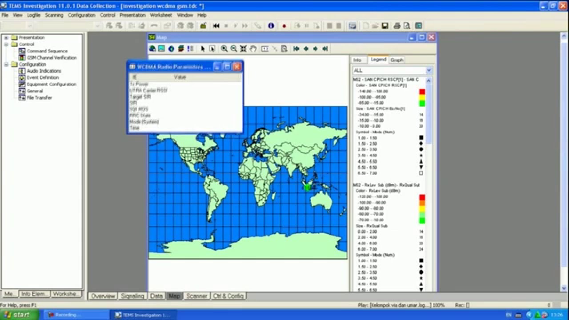Click the last green arrow on Map toolbar

[325, 49]
